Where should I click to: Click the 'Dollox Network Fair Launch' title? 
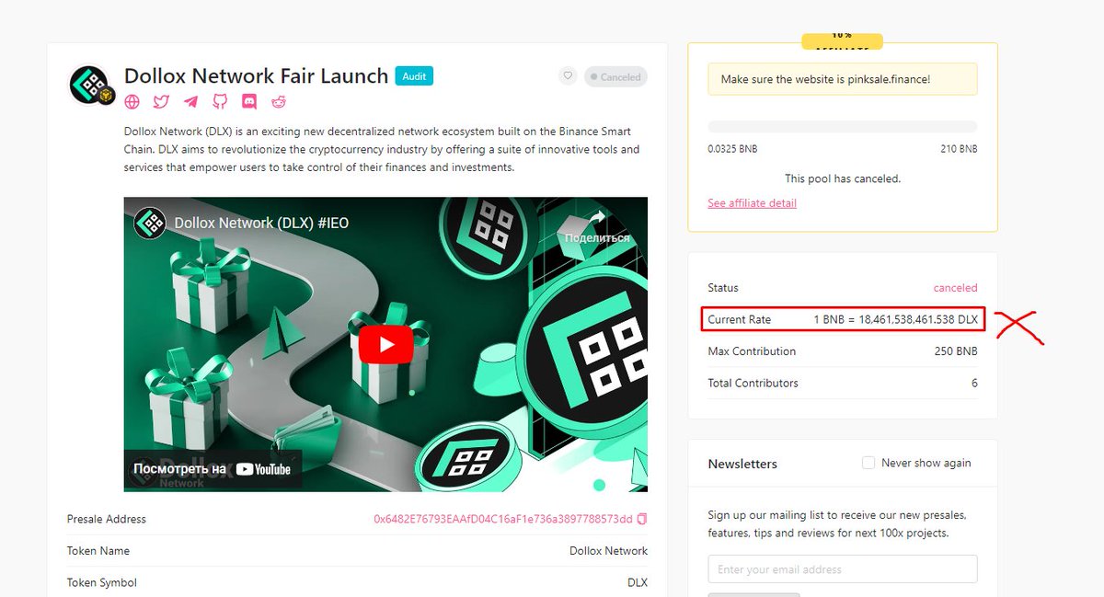coord(256,76)
